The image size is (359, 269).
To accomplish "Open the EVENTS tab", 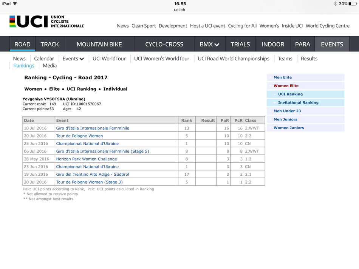I will click(x=332, y=44).
